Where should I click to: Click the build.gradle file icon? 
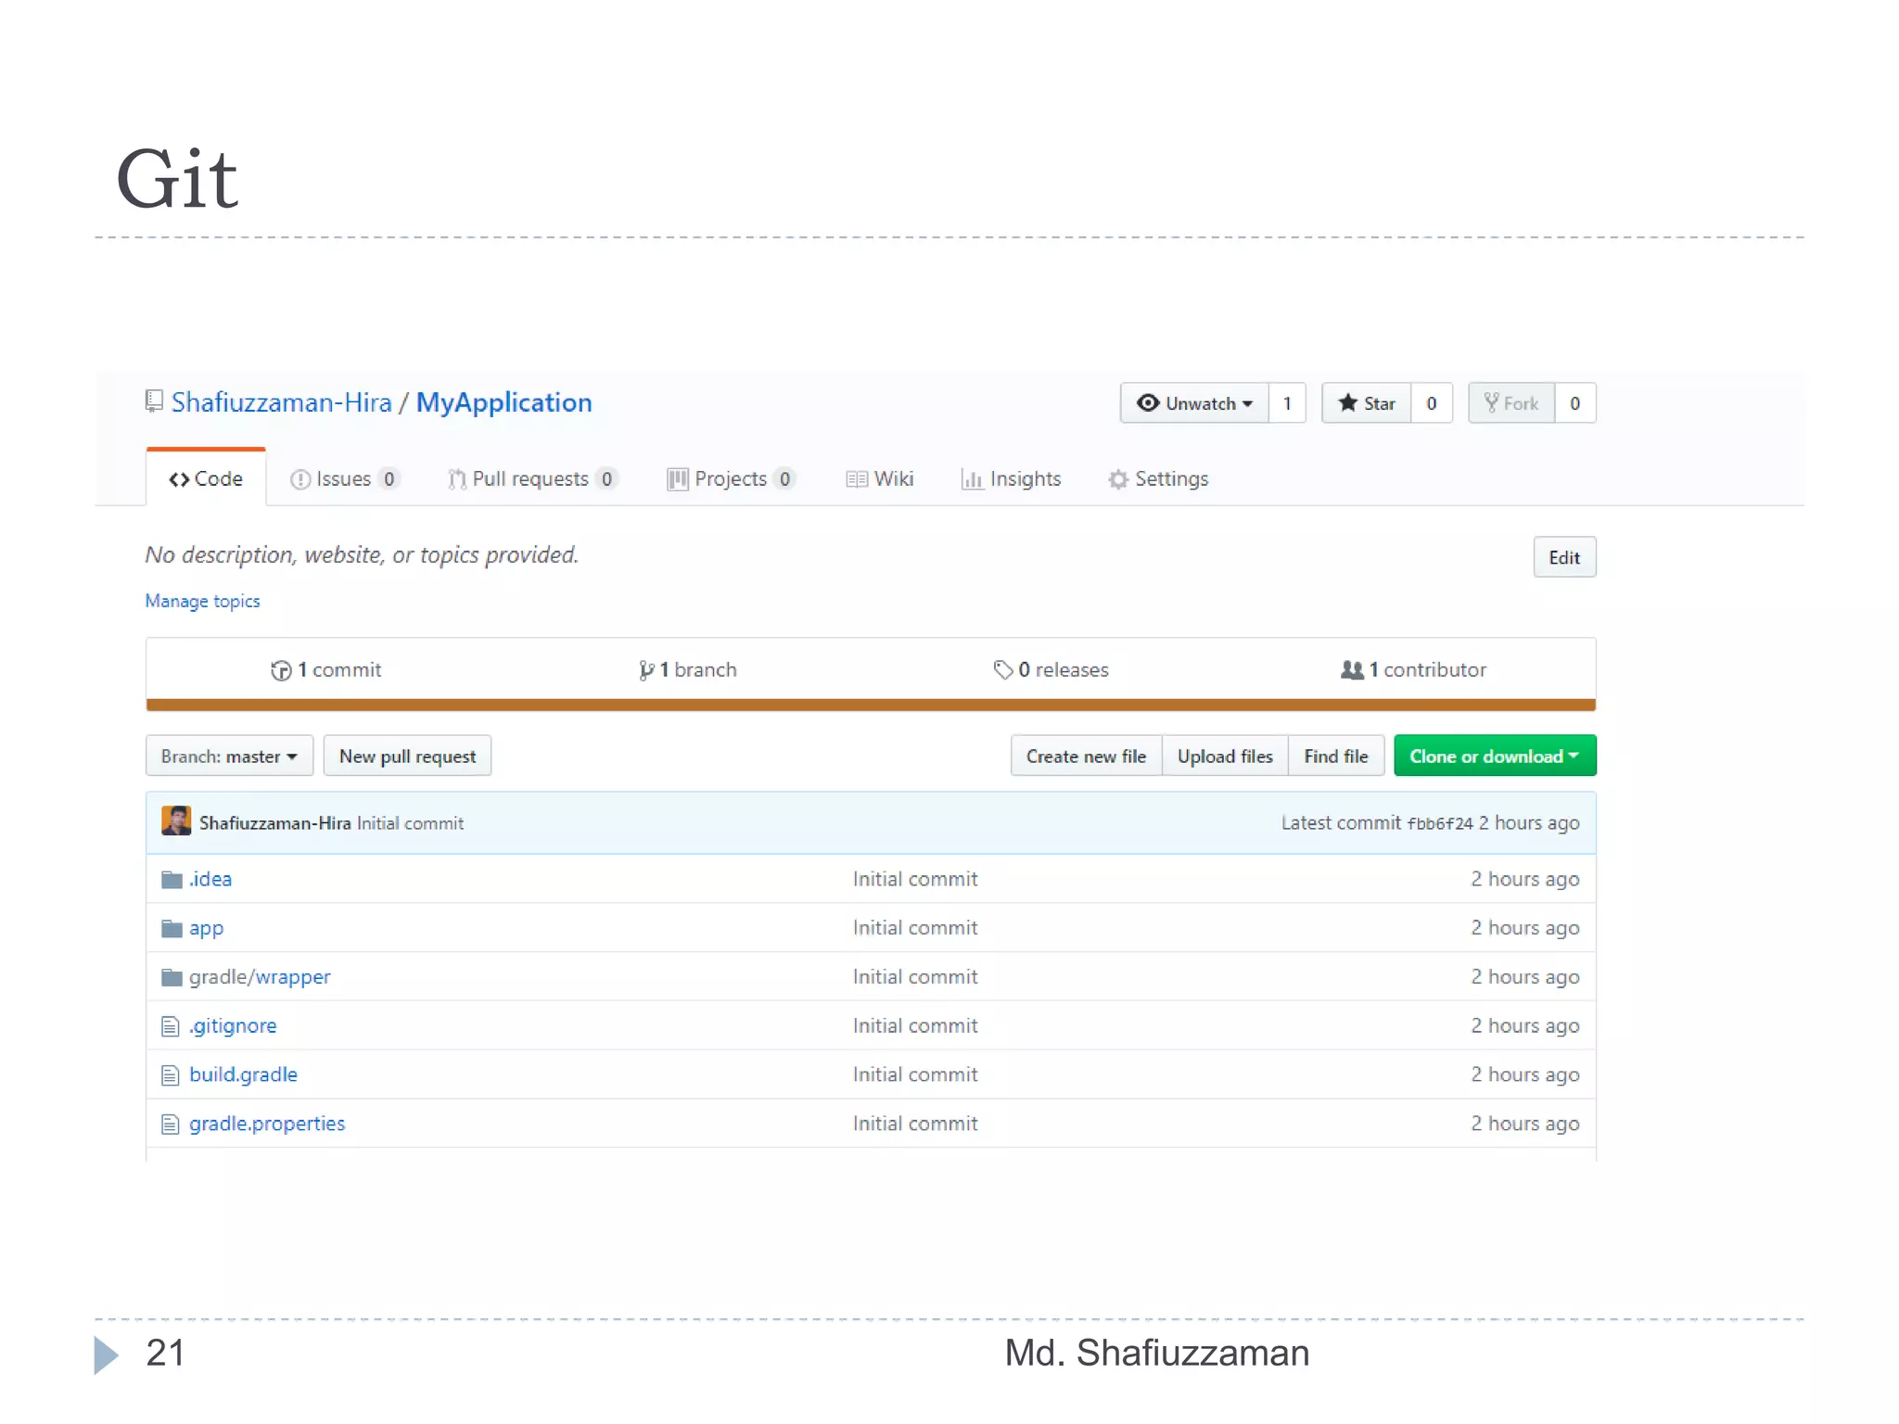pos(171,1075)
